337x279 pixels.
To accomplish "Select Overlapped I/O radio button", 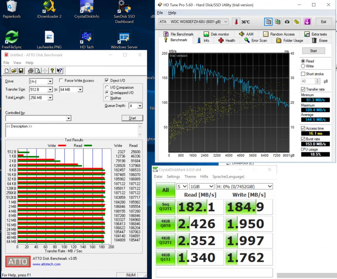I will point(107,93).
